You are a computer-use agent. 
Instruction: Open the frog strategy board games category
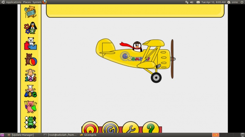(30, 122)
